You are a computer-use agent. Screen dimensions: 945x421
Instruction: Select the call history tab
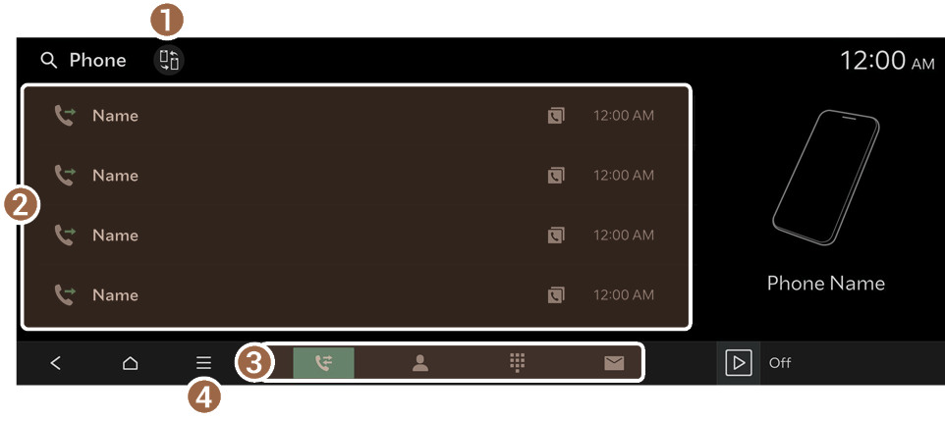point(323,362)
